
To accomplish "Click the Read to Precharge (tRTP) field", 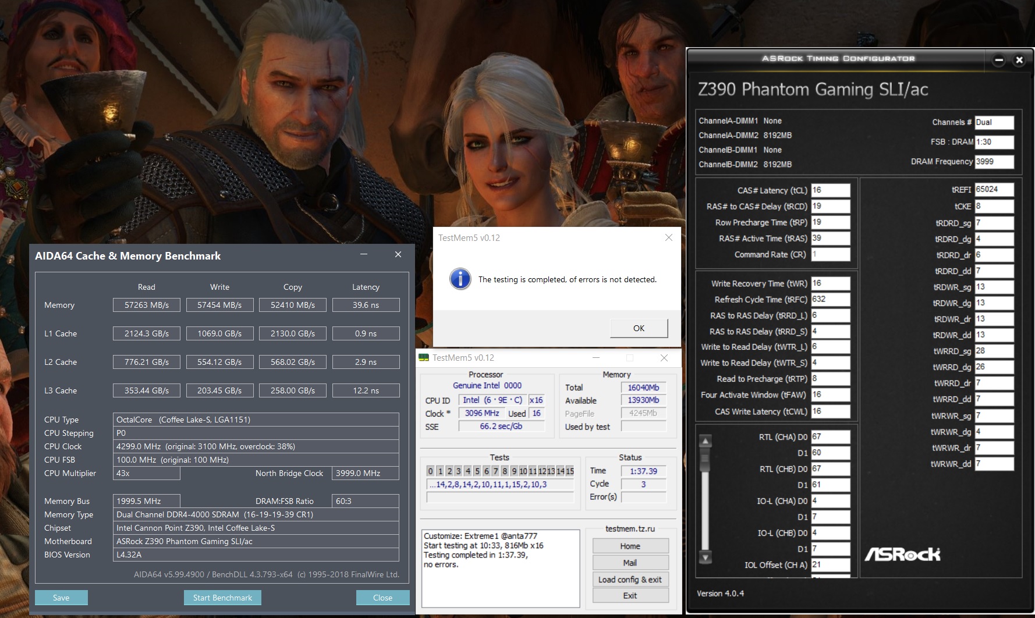I will click(x=831, y=378).
